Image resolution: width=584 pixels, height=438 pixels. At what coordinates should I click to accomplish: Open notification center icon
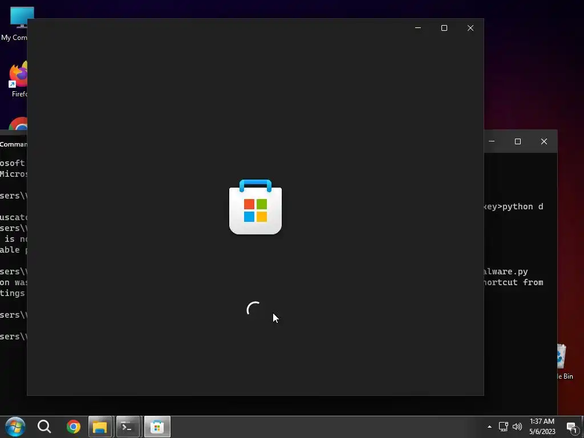(x=571, y=427)
